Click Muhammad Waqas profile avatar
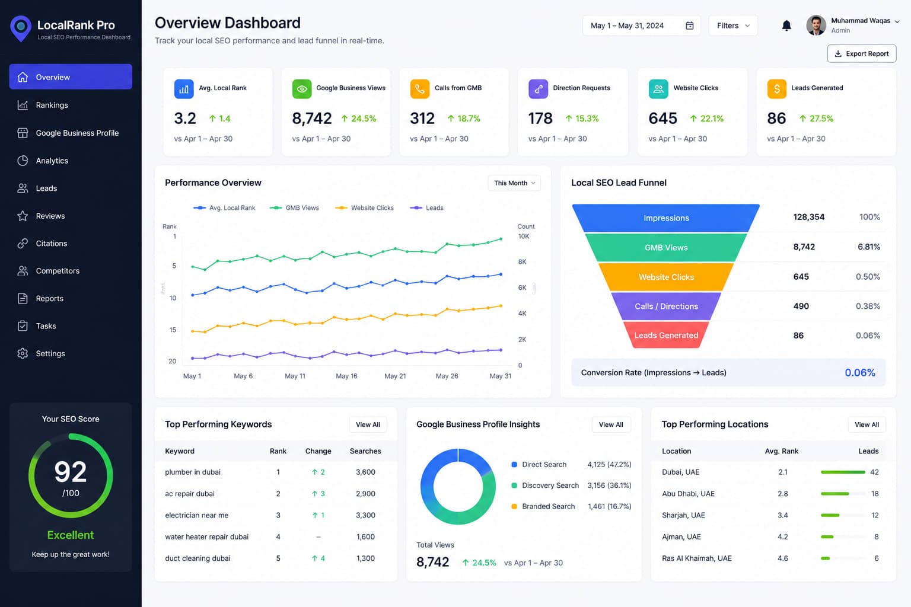Viewport: 911px width, 607px height. (816, 25)
